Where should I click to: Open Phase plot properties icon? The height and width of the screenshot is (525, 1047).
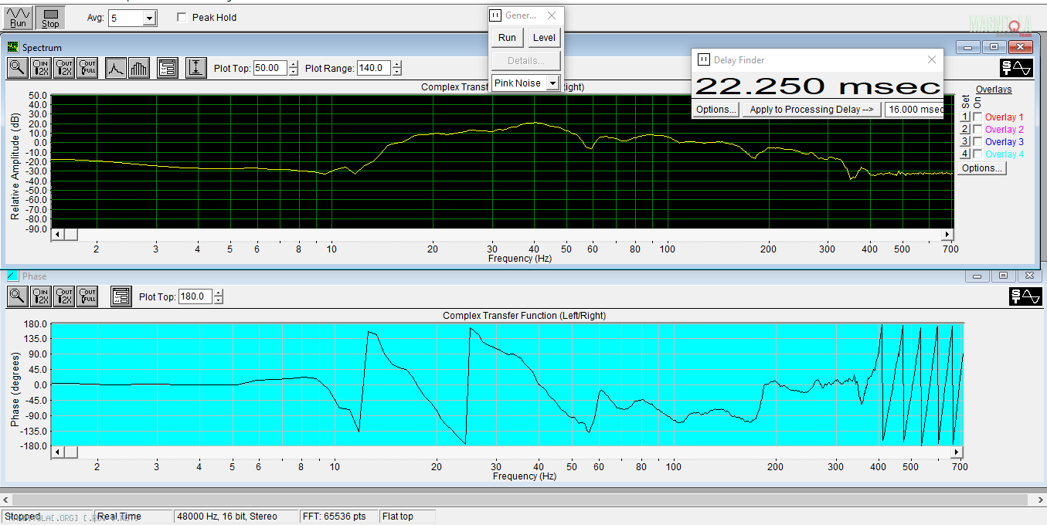pos(121,296)
